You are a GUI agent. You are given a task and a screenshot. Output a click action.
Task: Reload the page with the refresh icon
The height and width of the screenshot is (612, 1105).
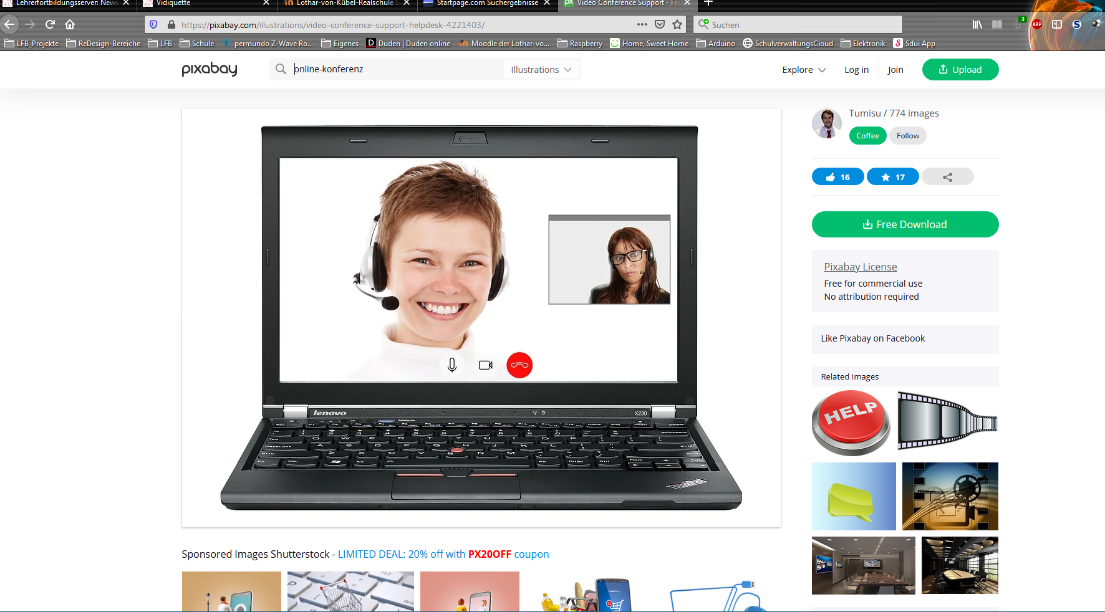[x=50, y=24]
